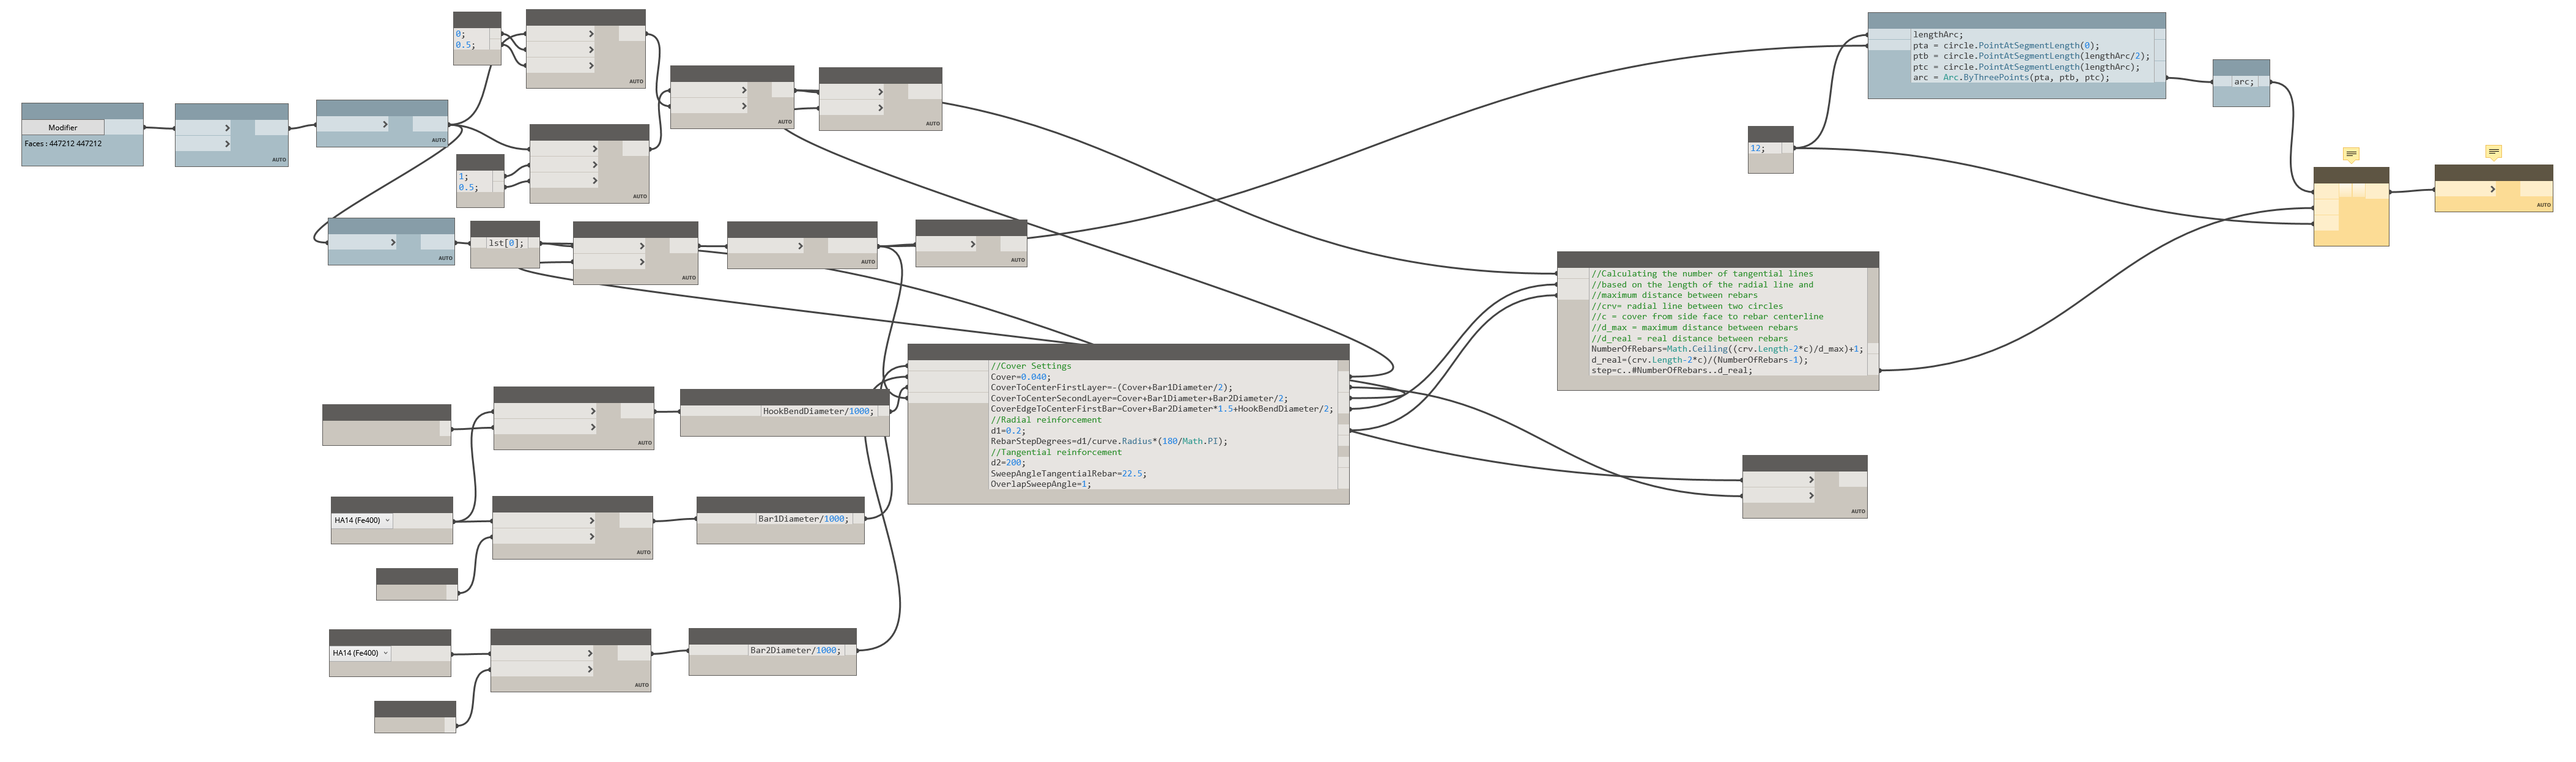
Task: Click the HookBendDiameter/1000; code line
Action: 818,411
